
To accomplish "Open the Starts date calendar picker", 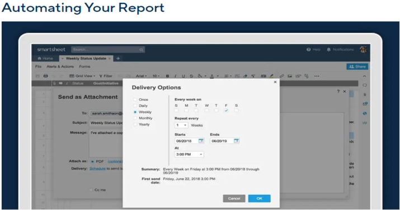I will [201, 141].
